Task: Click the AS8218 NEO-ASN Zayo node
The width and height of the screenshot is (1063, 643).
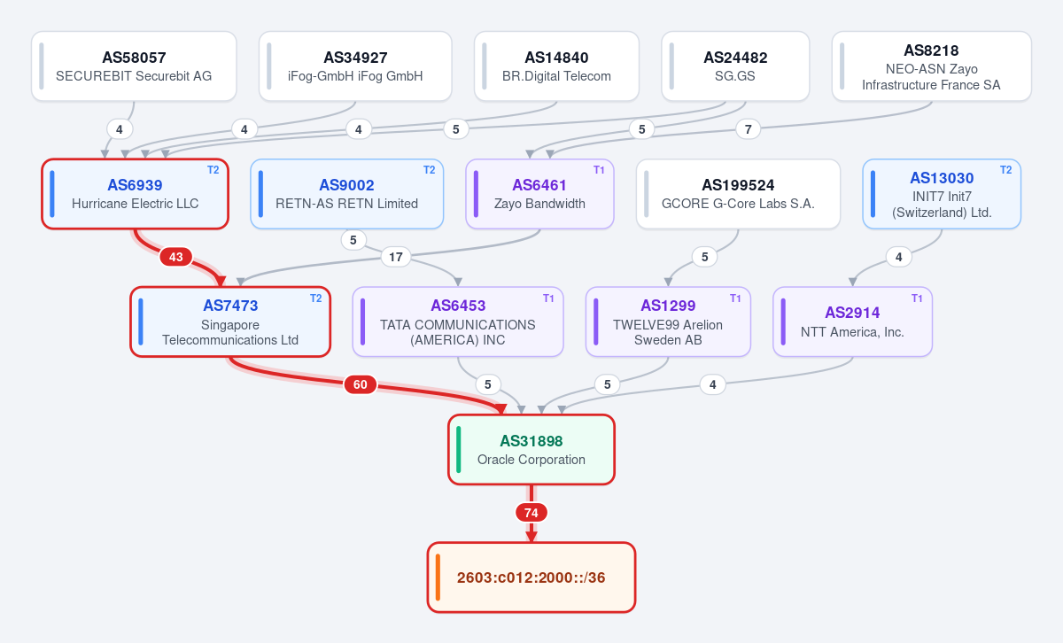Action: coord(931,66)
